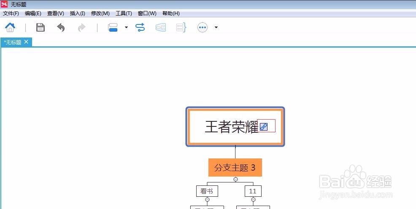Add a summary bracket
This screenshot has width=416, height=209.
(181, 27)
